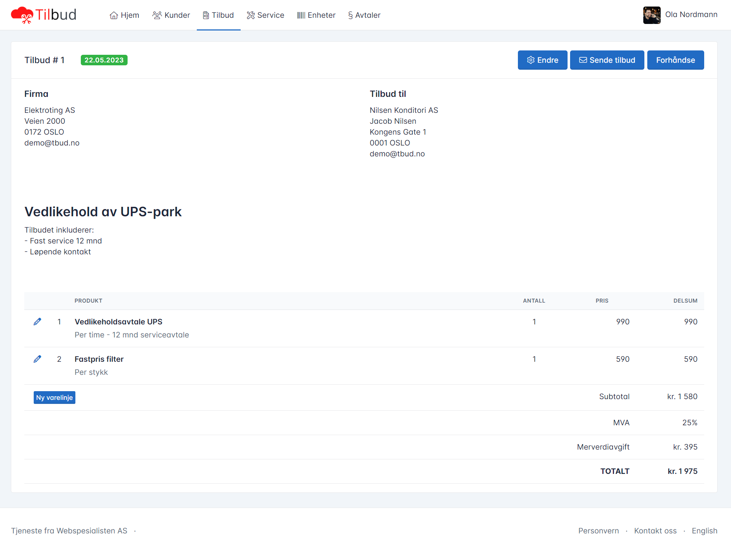
Task: Click the paragraph icon beside Avtaler
Action: [x=350, y=15]
